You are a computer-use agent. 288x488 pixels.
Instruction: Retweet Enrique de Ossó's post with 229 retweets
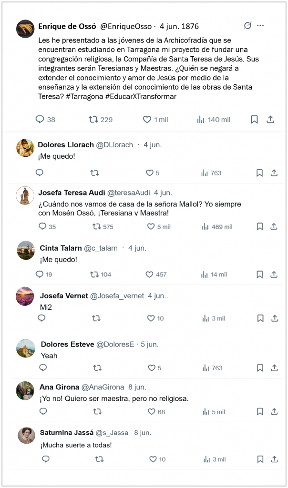[x=93, y=119]
